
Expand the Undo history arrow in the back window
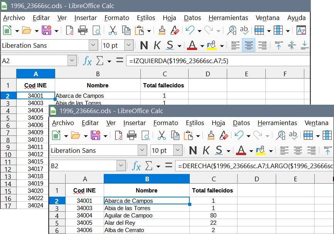pyautogui.click(x=199, y=31)
